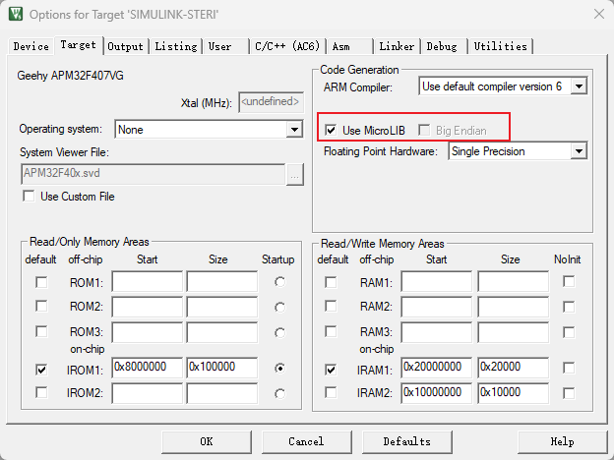Open Help for target options

(562, 441)
